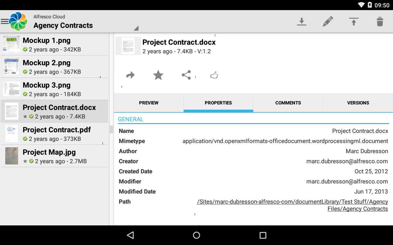Tap the pencil edit icon

(x=328, y=21)
